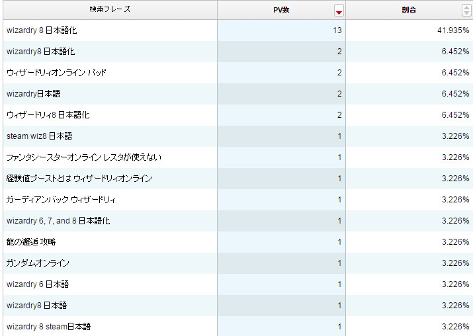The height and width of the screenshot is (336, 473).
Task: Select the phrase '龍の邂逅 攻略'
Action: pyautogui.click(x=31, y=242)
